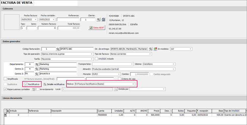Check the IVA/IGIC incluido checkbox

[x=96, y=59]
